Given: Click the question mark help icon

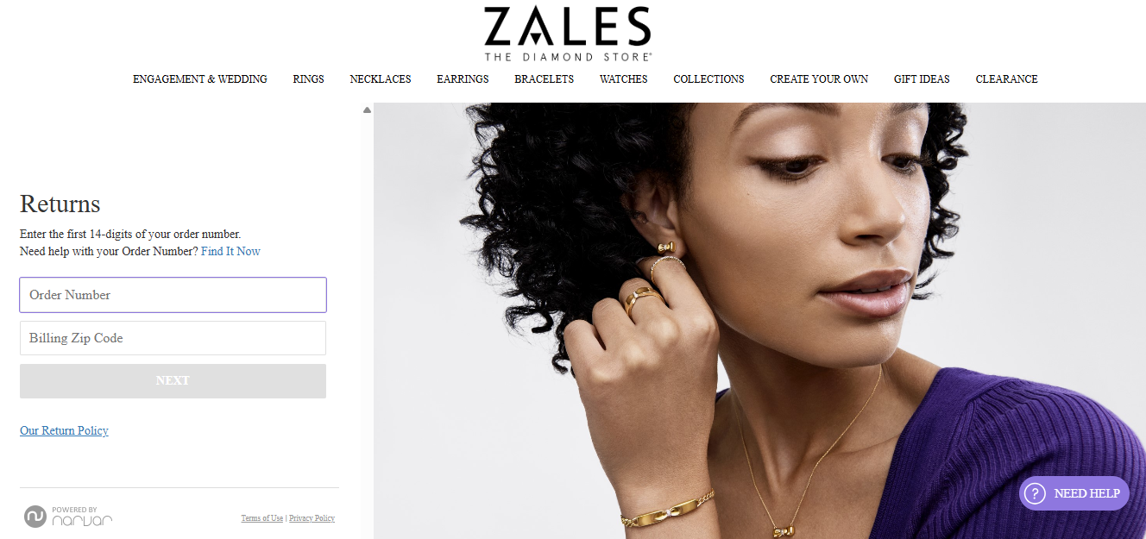Looking at the screenshot, I should [x=1034, y=493].
